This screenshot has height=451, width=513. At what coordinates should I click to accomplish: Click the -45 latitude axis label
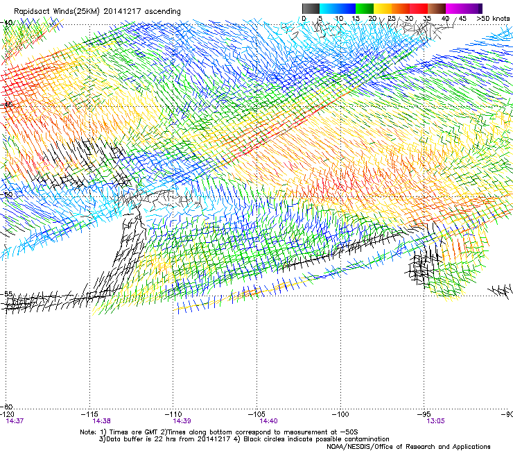click(7, 105)
